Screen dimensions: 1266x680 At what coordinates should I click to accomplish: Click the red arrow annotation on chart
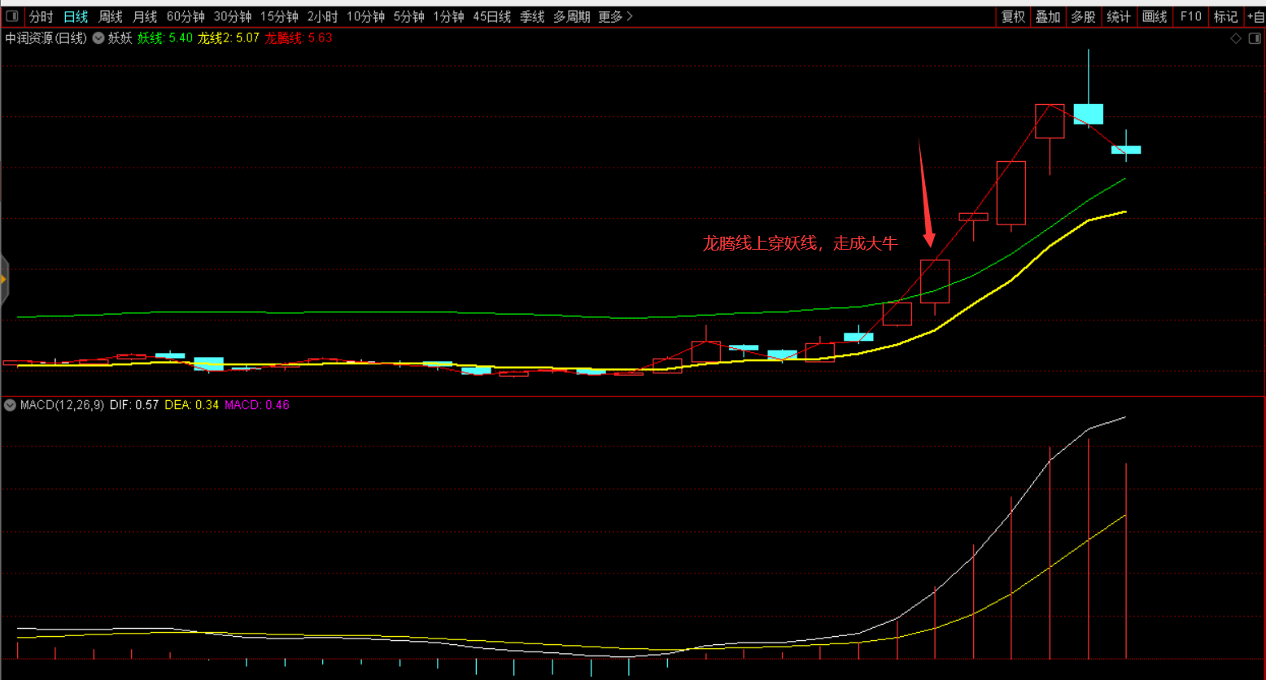928,194
